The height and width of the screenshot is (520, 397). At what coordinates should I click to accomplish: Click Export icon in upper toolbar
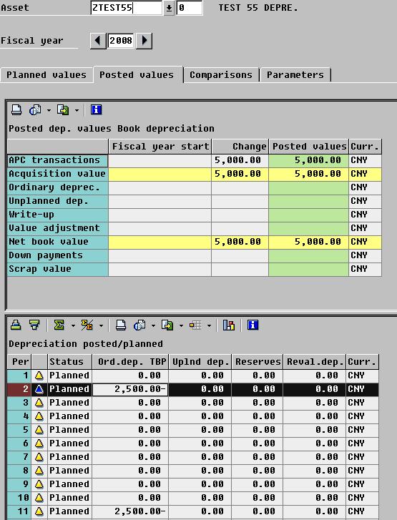pyautogui.click(x=63, y=109)
